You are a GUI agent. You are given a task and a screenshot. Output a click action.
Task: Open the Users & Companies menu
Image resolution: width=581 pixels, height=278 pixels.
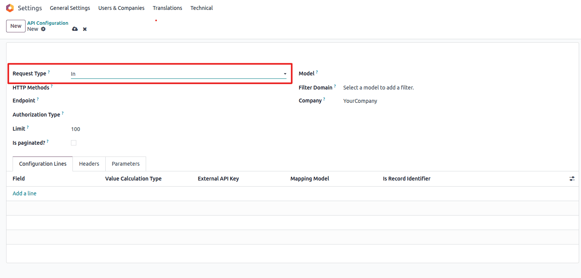[x=121, y=8]
